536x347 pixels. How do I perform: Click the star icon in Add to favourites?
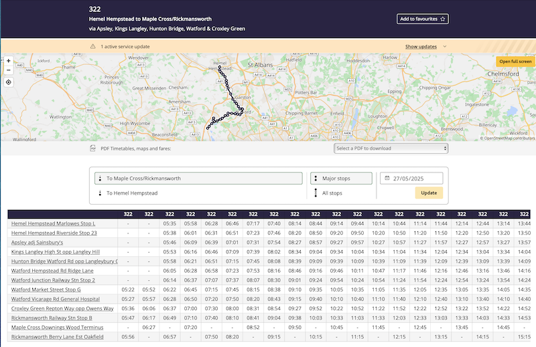coord(443,19)
